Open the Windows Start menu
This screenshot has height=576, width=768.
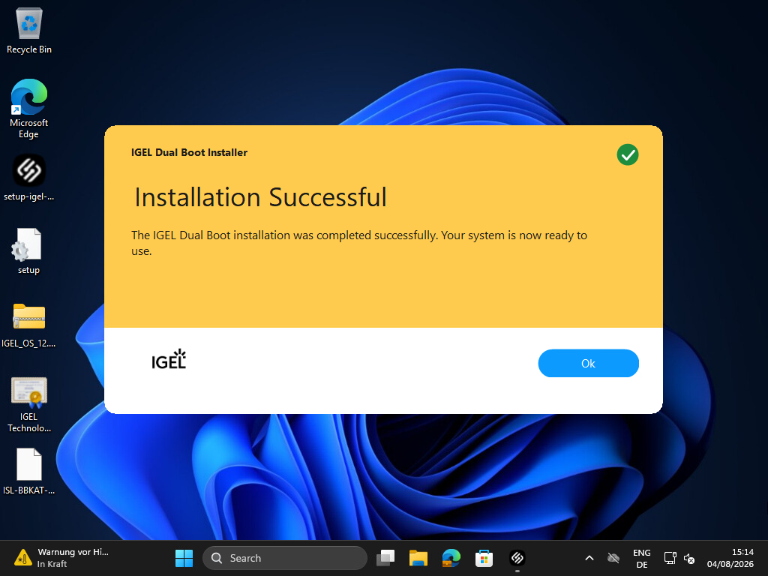click(x=184, y=558)
